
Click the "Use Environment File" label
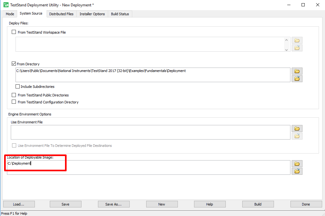click(x=27, y=122)
